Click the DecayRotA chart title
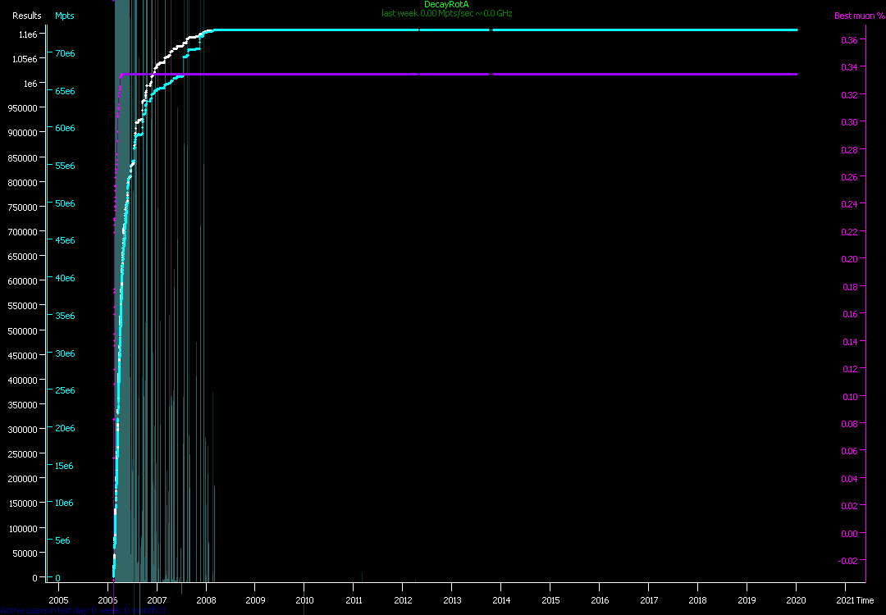 [446, 5]
